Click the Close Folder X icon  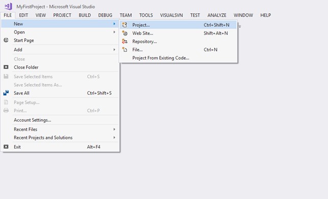pyautogui.click(x=6, y=67)
